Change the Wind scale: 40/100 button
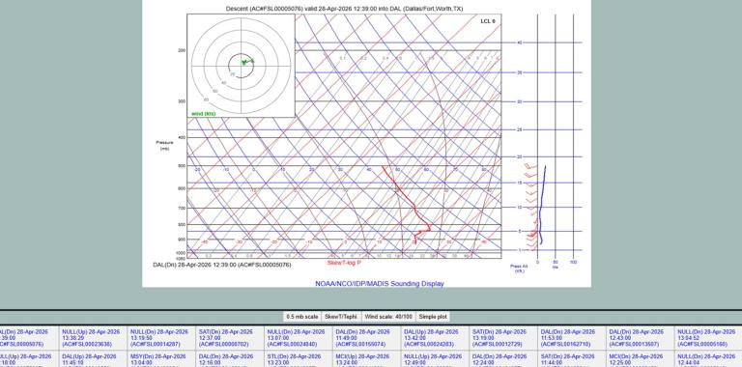Image resolution: width=742 pixels, height=367 pixels. click(x=388, y=317)
